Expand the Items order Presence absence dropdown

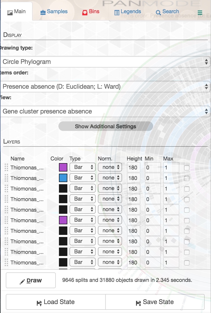pos(105,87)
